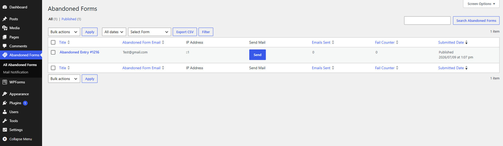Viewport: 503px width, 146px height.
Task: Open WPForms icon in sidebar
Action: (x=5, y=82)
